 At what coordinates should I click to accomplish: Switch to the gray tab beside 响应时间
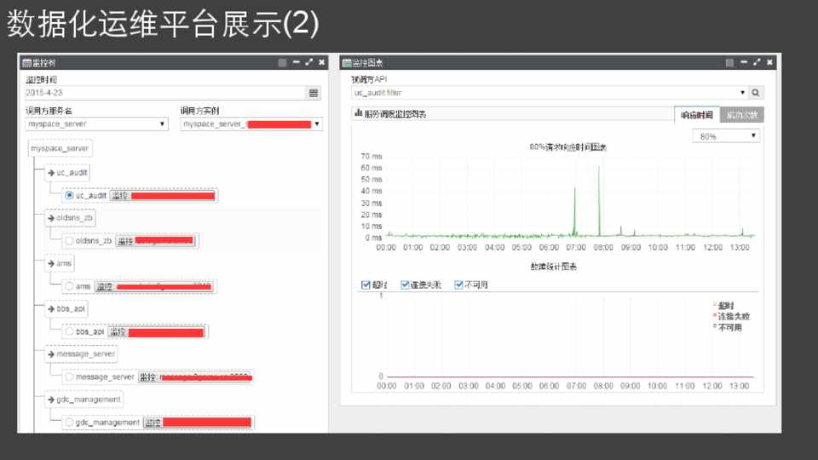click(741, 115)
